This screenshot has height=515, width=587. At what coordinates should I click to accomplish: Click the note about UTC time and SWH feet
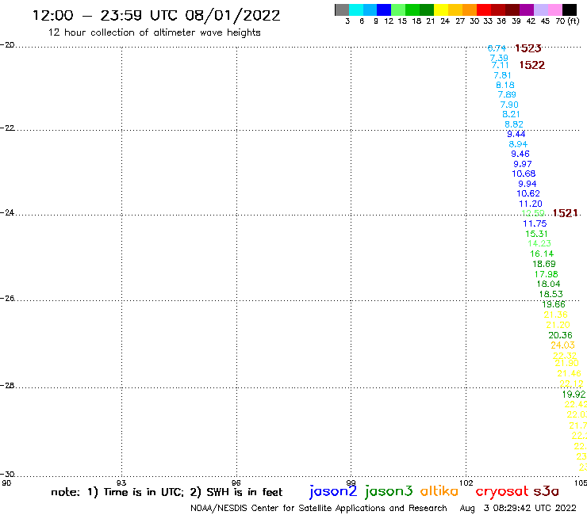[167, 492]
